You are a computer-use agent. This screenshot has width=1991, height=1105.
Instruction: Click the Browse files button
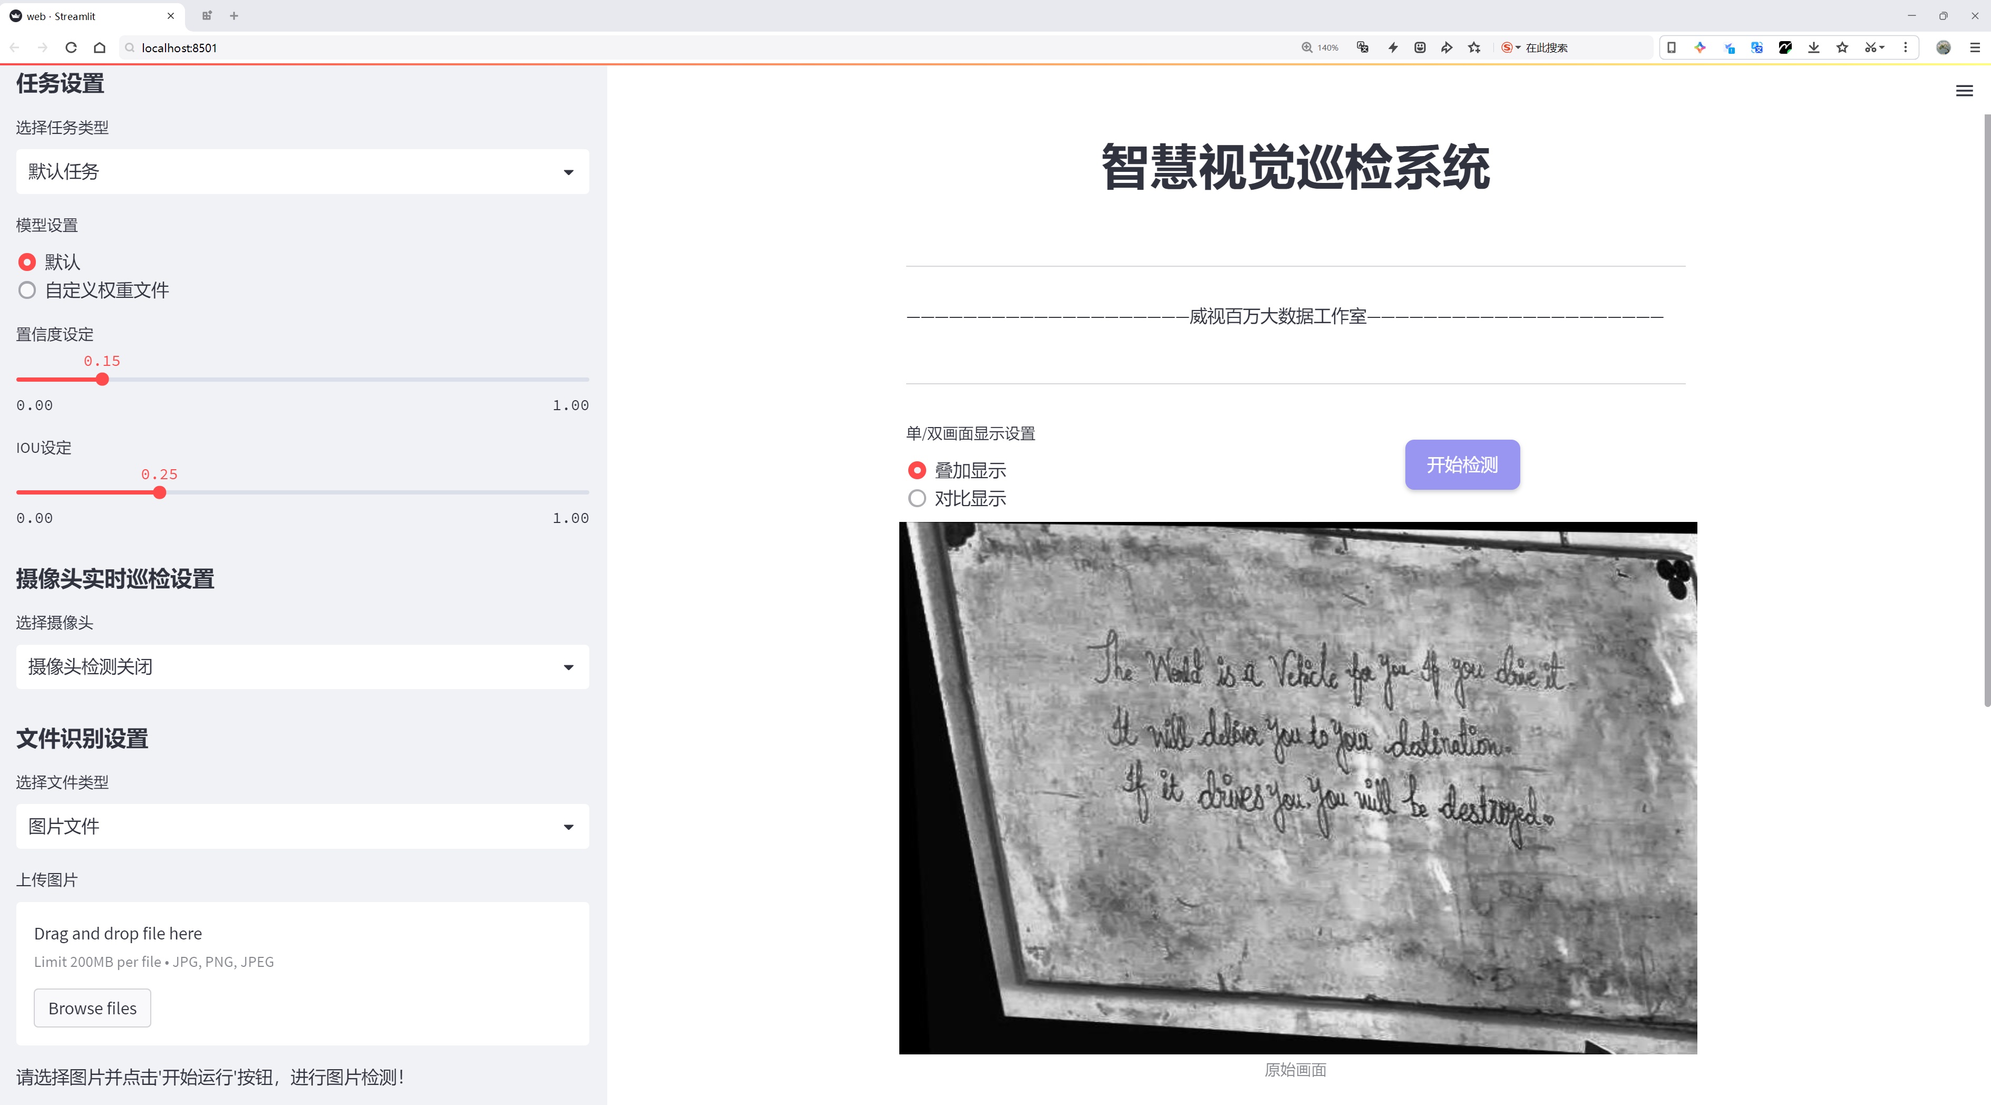click(x=92, y=1009)
